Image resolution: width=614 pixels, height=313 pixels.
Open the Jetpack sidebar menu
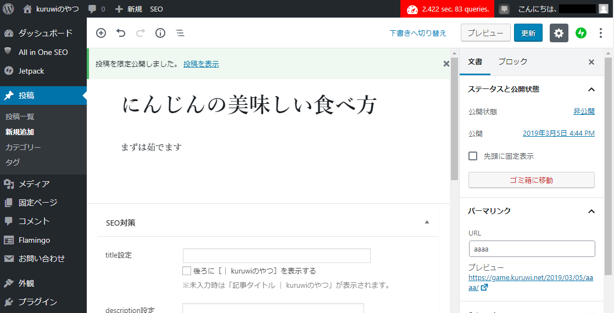pyautogui.click(x=43, y=71)
